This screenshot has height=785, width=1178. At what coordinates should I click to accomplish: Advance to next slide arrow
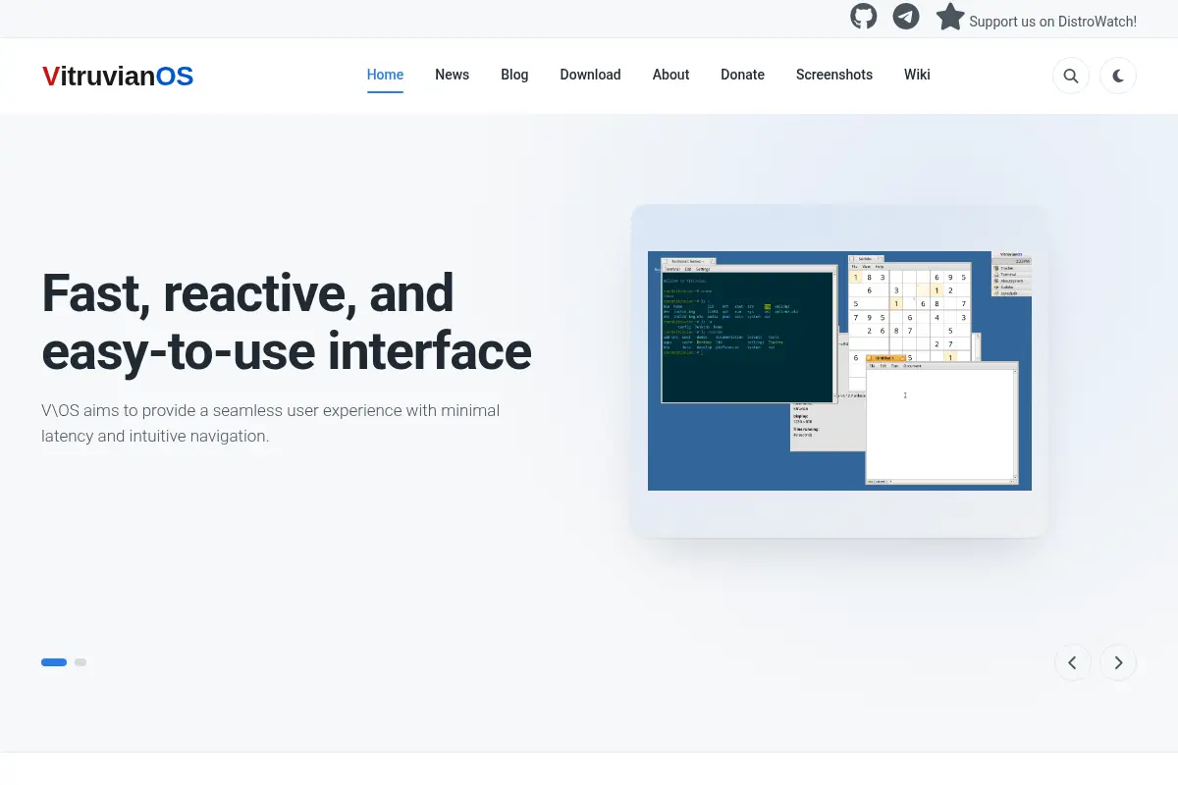pos(1118,662)
